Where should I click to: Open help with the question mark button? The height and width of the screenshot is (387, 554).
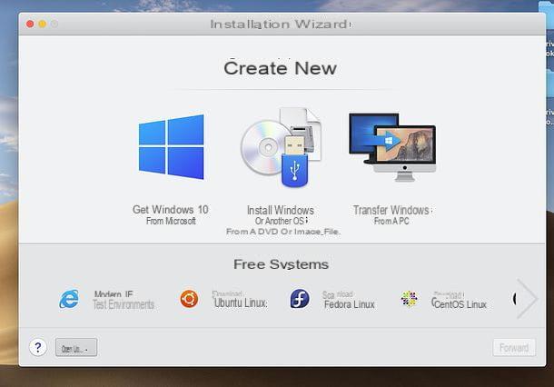[x=38, y=347]
